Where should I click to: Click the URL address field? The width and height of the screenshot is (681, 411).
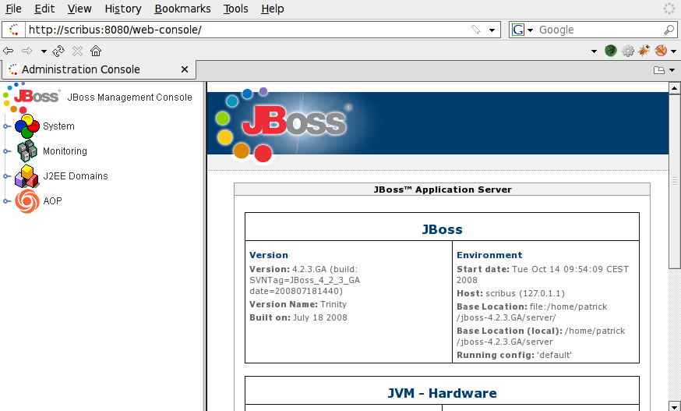tap(248, 30)
